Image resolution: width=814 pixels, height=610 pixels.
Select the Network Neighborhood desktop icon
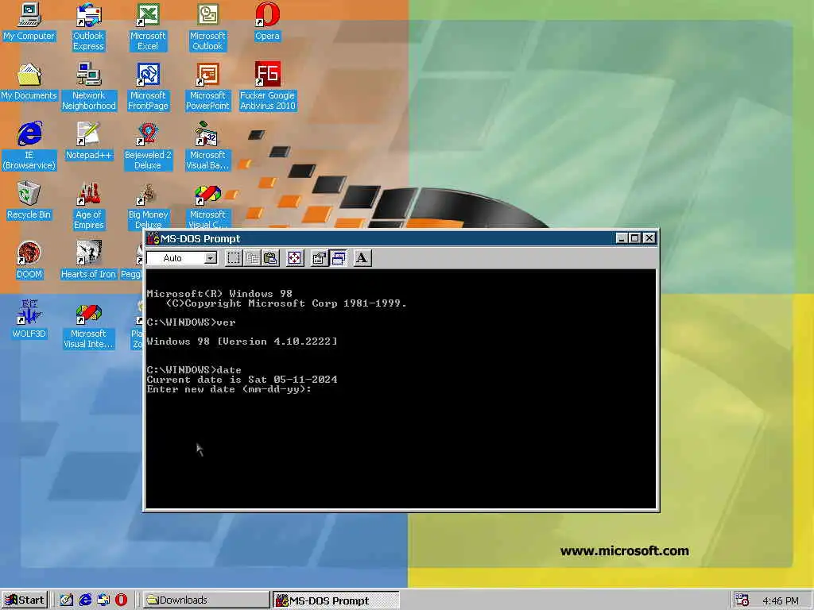[89, 87]
